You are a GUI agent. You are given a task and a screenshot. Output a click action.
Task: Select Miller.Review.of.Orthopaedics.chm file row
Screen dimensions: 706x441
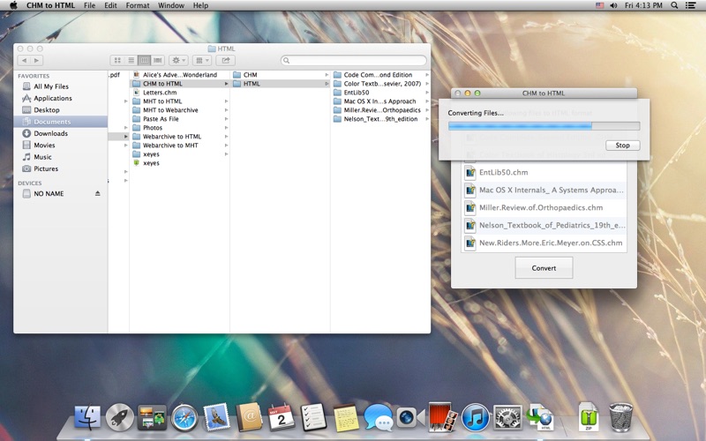(x=544, y=207)
